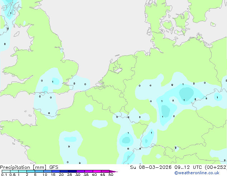Open the weatheronline.co.uk link
The image size is (227, 176).
[x=197, y=173]
